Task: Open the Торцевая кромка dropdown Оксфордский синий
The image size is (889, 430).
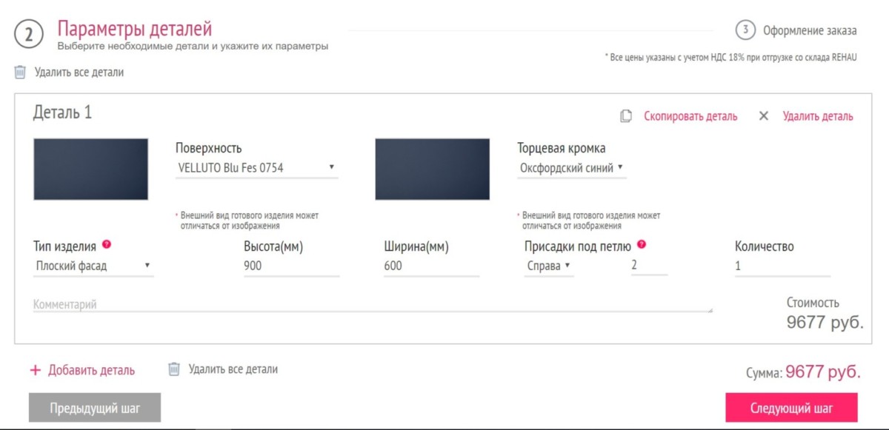Action: pyautogui.click(x=571, y=168)
